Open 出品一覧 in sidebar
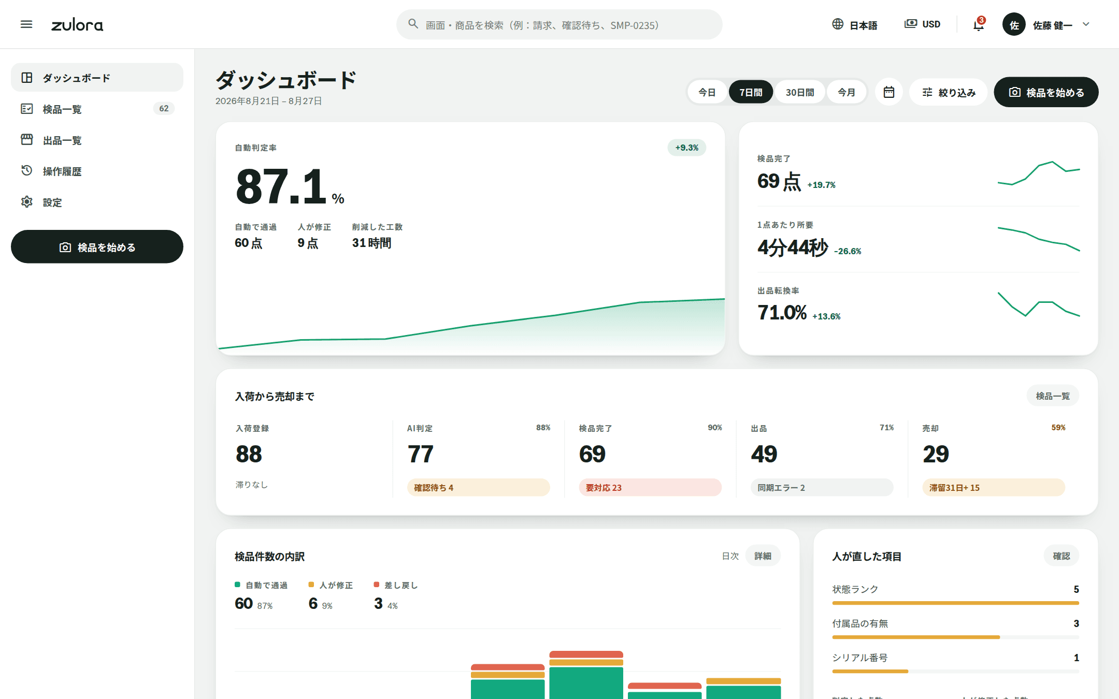1119x699 pixels. click(97, 140)
